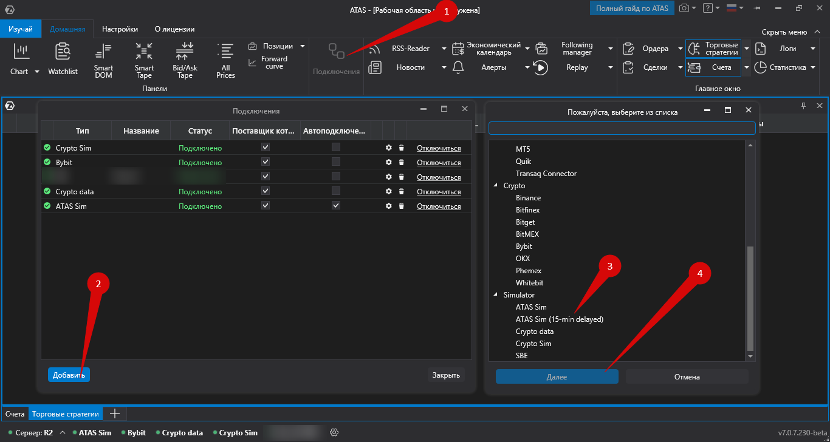Open the Chart panel icon

pyautogui.click(x=21, y=52)
